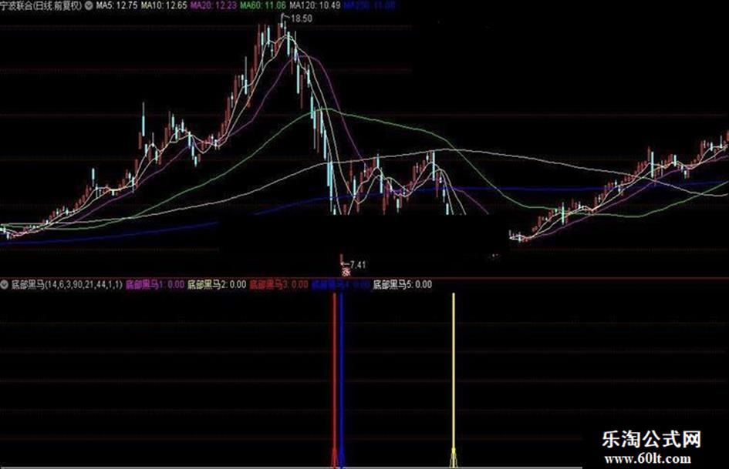The height and width of the screenshot is (469, 729).
Task: Select the 底部黑马2: 0.00 value
Action: [x=217, y=284]
